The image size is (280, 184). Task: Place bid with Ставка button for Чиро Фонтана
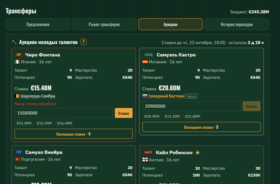(x=124, y=113)
